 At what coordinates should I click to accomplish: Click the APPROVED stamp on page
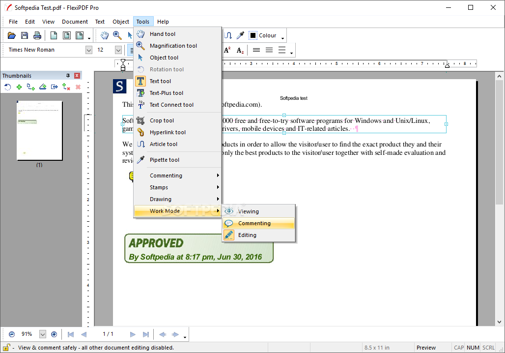pos(199,248)
